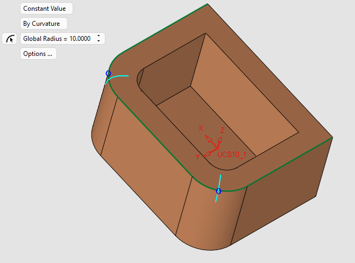Increase Global Radius with the up arrow
Viewport: 355px width, 263px height.
[x=98, y=36]
